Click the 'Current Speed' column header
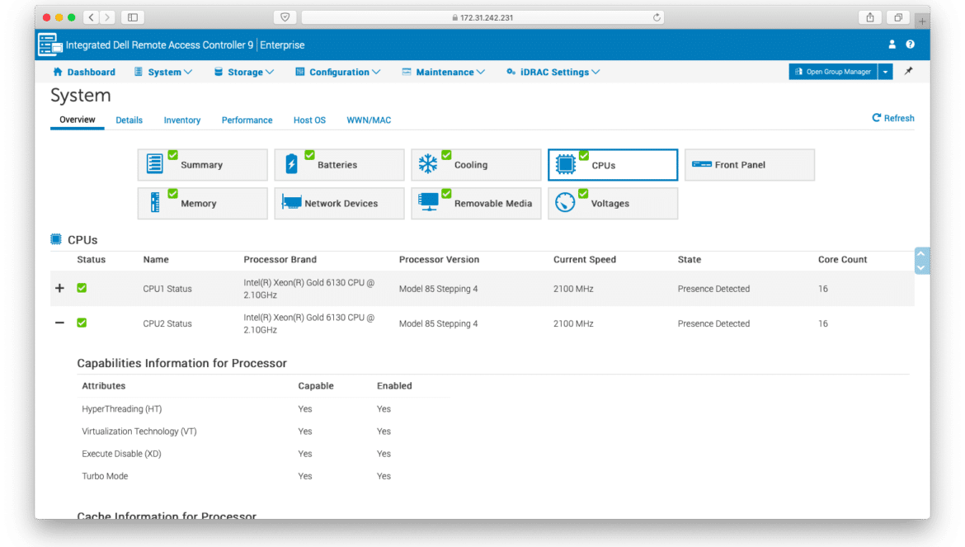The image size is (965, 547). click(x=585, y=260)
